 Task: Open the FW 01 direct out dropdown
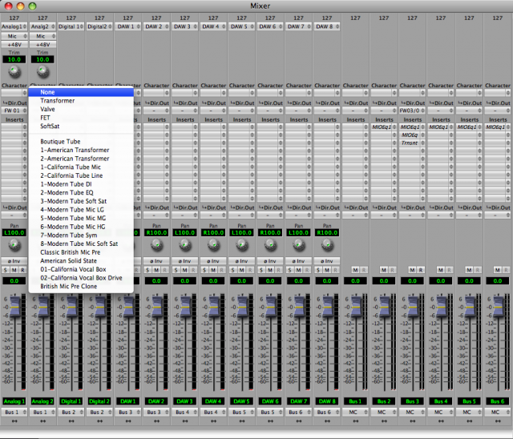pos(14,111)
